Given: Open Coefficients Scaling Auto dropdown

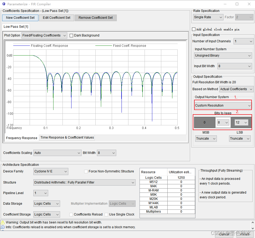Looking at the screenshot, I should tap(57, 153).
